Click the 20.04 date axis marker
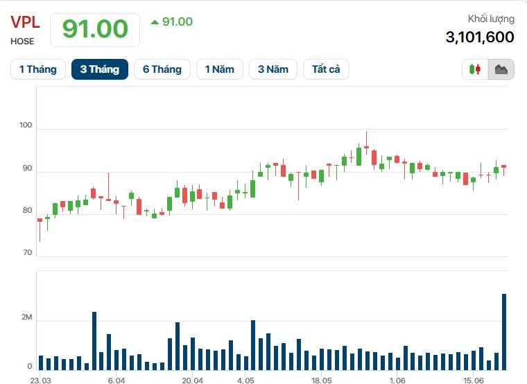 (x=192, y=381)
